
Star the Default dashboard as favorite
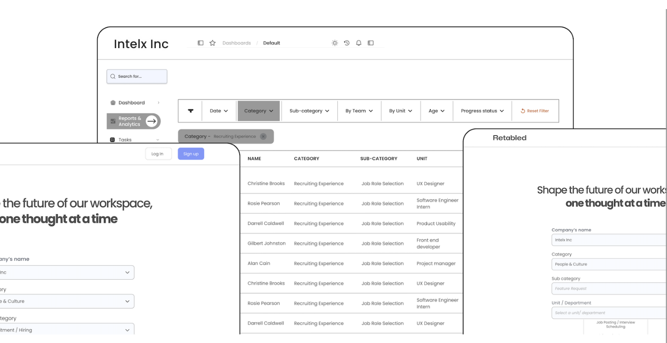(x=212, y=43)
